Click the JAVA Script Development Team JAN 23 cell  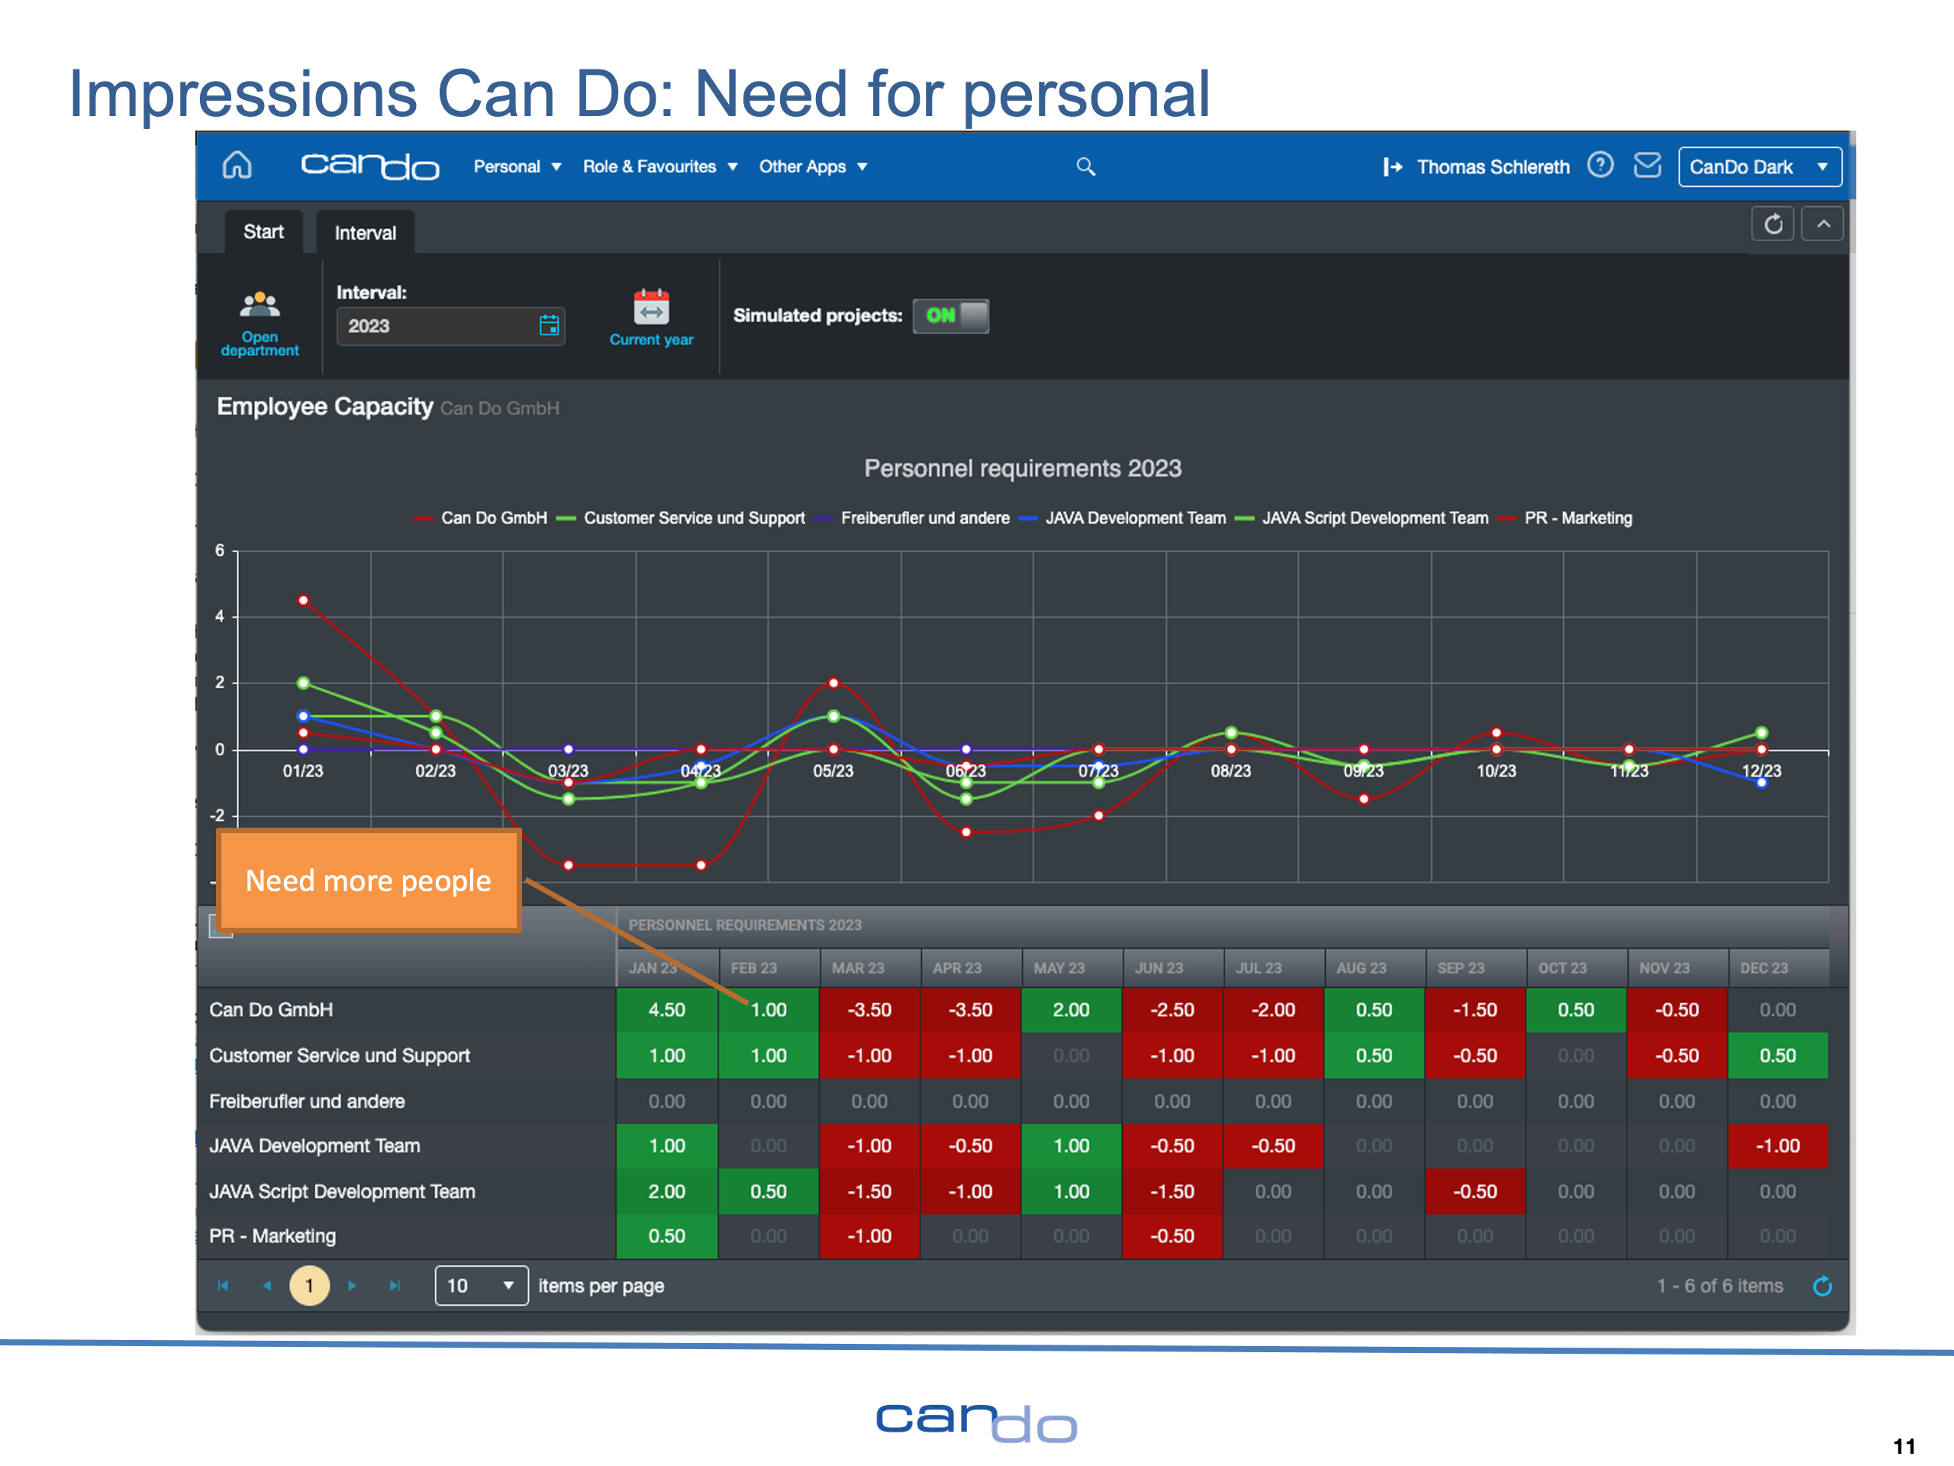coord(667,1192)
